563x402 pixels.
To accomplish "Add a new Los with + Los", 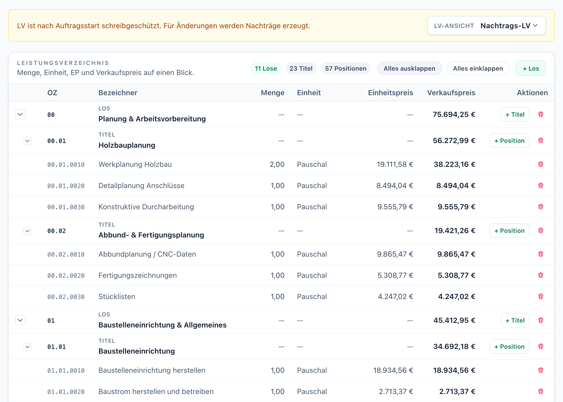I will [x=531, y=69].
